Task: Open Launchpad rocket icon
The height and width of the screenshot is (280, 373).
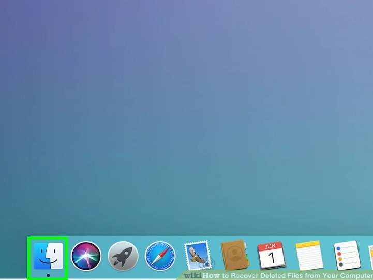Action: click(123, 256)
